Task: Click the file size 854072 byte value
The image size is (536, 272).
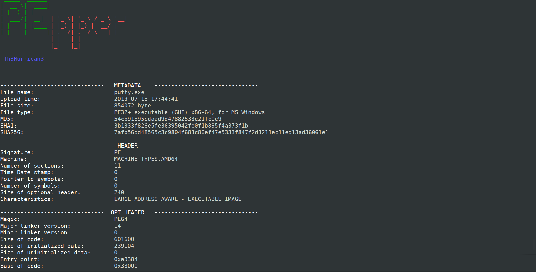Action: tap(133, 106)
